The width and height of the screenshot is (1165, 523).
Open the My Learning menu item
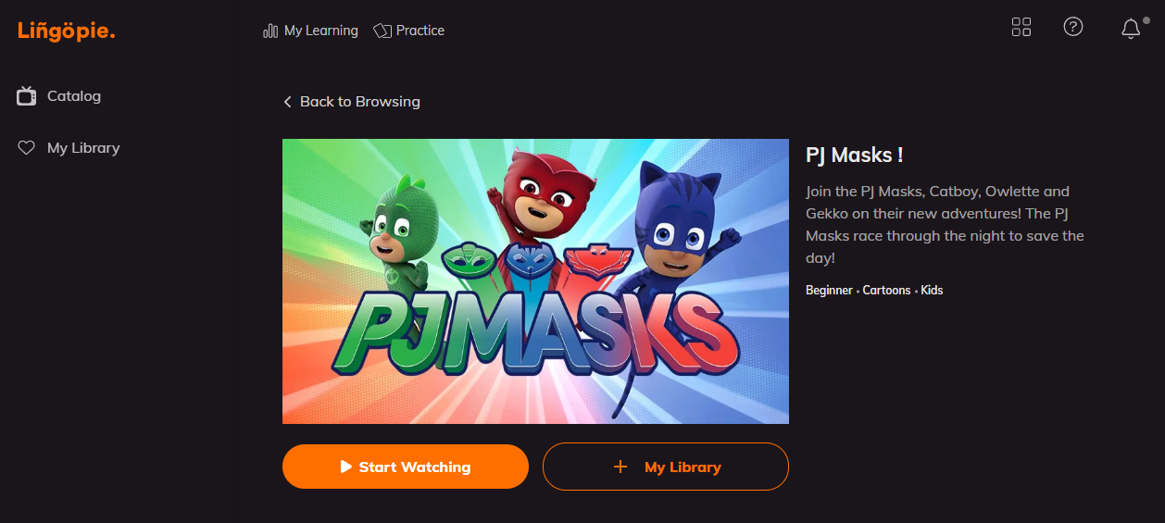(x=310, y=31)
